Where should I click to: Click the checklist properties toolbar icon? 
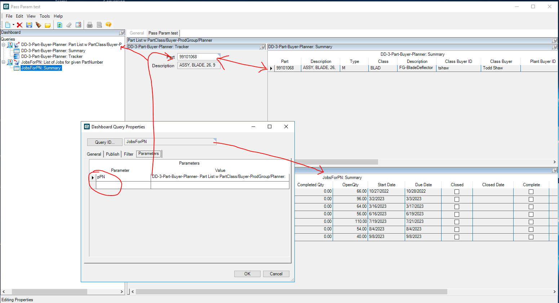tap(78, 25)
